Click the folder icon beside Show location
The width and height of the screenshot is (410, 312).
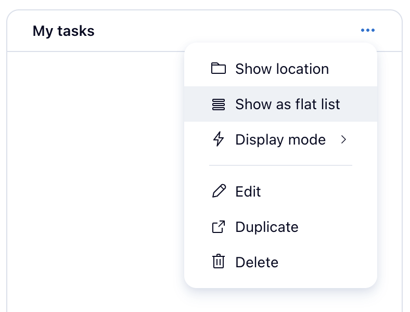pos(219,69)
